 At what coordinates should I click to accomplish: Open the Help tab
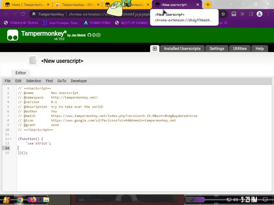point(260,49)
